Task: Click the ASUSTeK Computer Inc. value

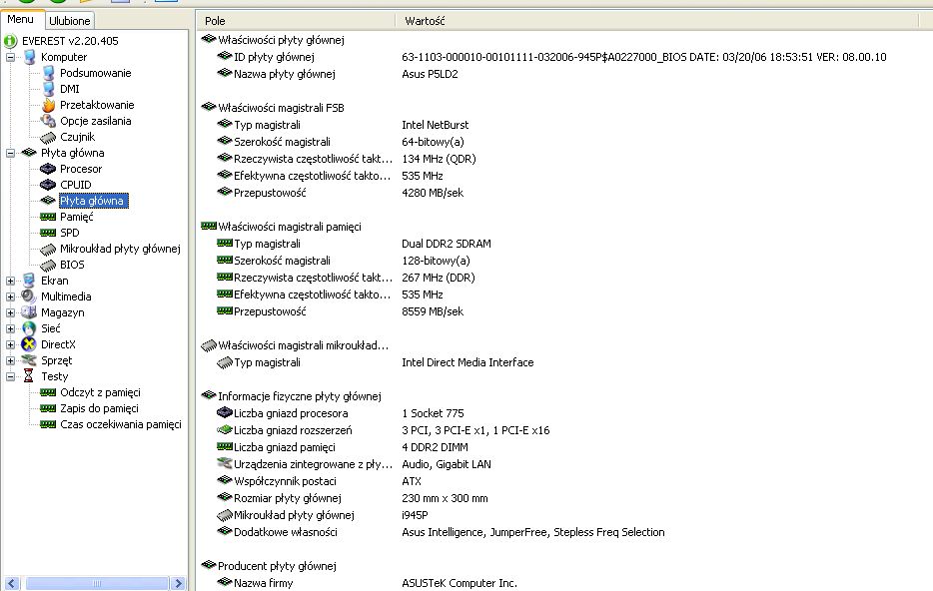Action: tap(460, 583)
